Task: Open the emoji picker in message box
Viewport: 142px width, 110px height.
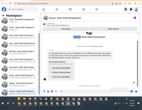Action: click(x=131, y=91)
